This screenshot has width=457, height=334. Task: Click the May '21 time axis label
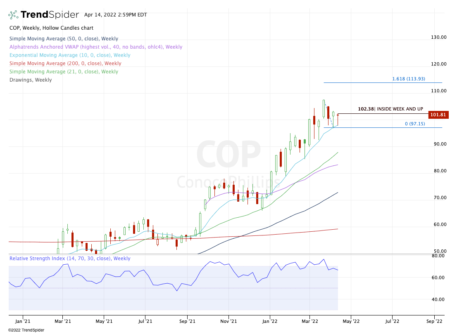click(x=104, y=322)
